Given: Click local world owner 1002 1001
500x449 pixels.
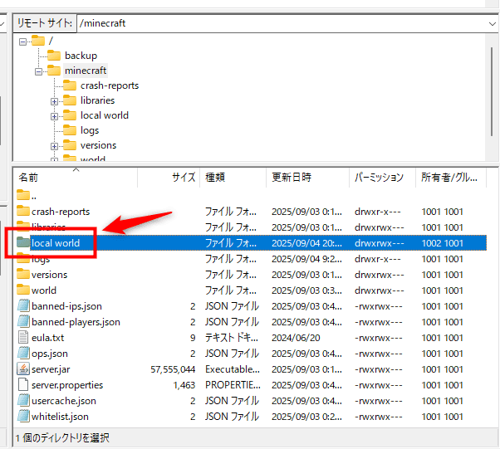Looking at the screenshot, I should point(442,243).
